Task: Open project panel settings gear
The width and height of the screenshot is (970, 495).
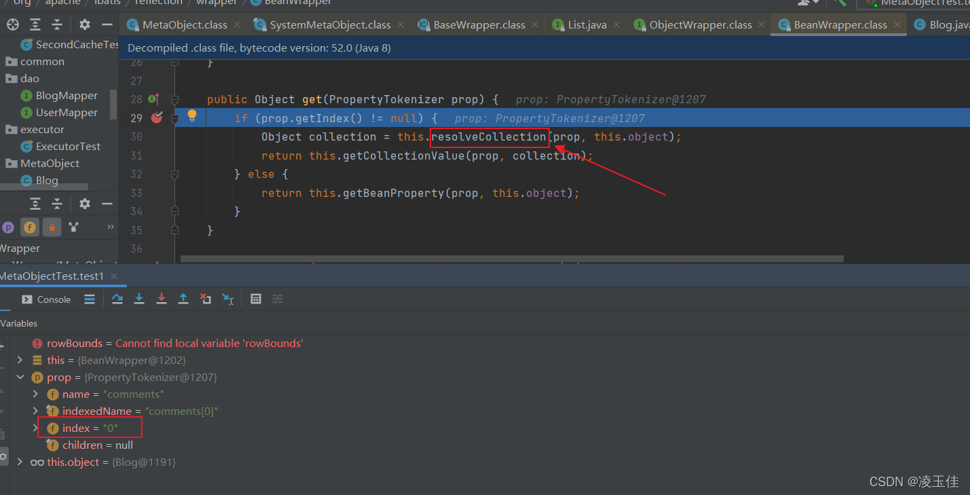Action: click(x=84, y=24)
